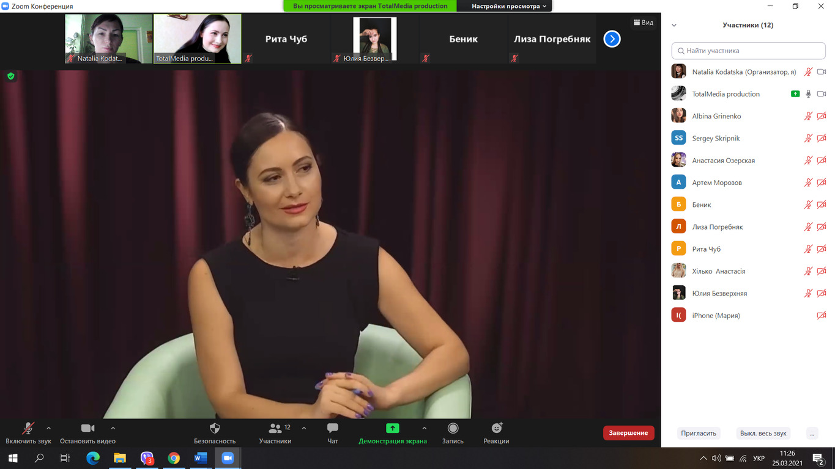835x469 pixels.
Task: Select Лиза Погребняк video tile
Action: [552, 38]
